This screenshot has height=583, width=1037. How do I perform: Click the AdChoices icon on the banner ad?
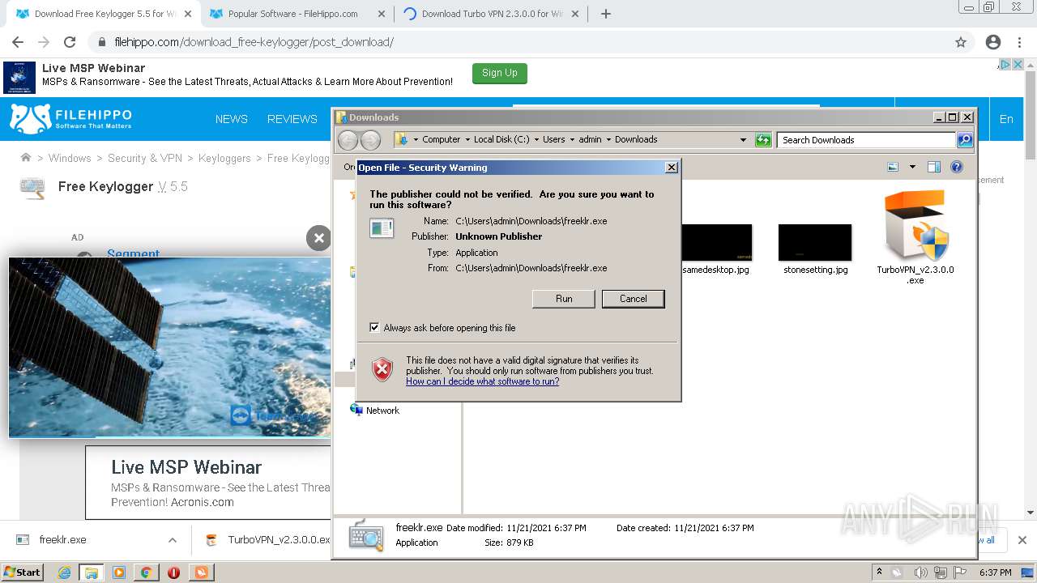pos(1005,65)
